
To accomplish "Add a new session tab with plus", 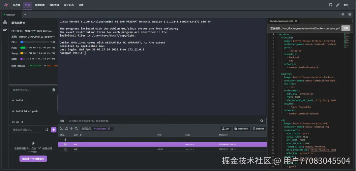I will pyautogui.click(x=25, y=14).
